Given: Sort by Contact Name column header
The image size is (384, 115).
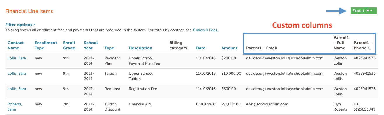Looking at the screenshot, I should pyautogui.click(x=16, y=45).
